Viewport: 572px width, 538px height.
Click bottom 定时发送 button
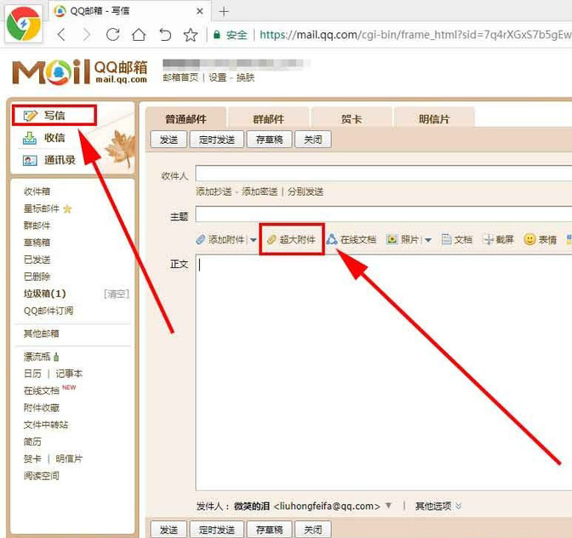coord(217,529)
